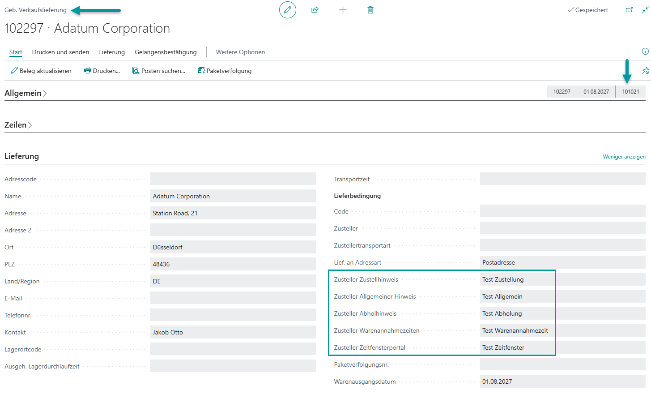
Task: Click Lief. an Adressart field Postadresse
Action: 563,262
